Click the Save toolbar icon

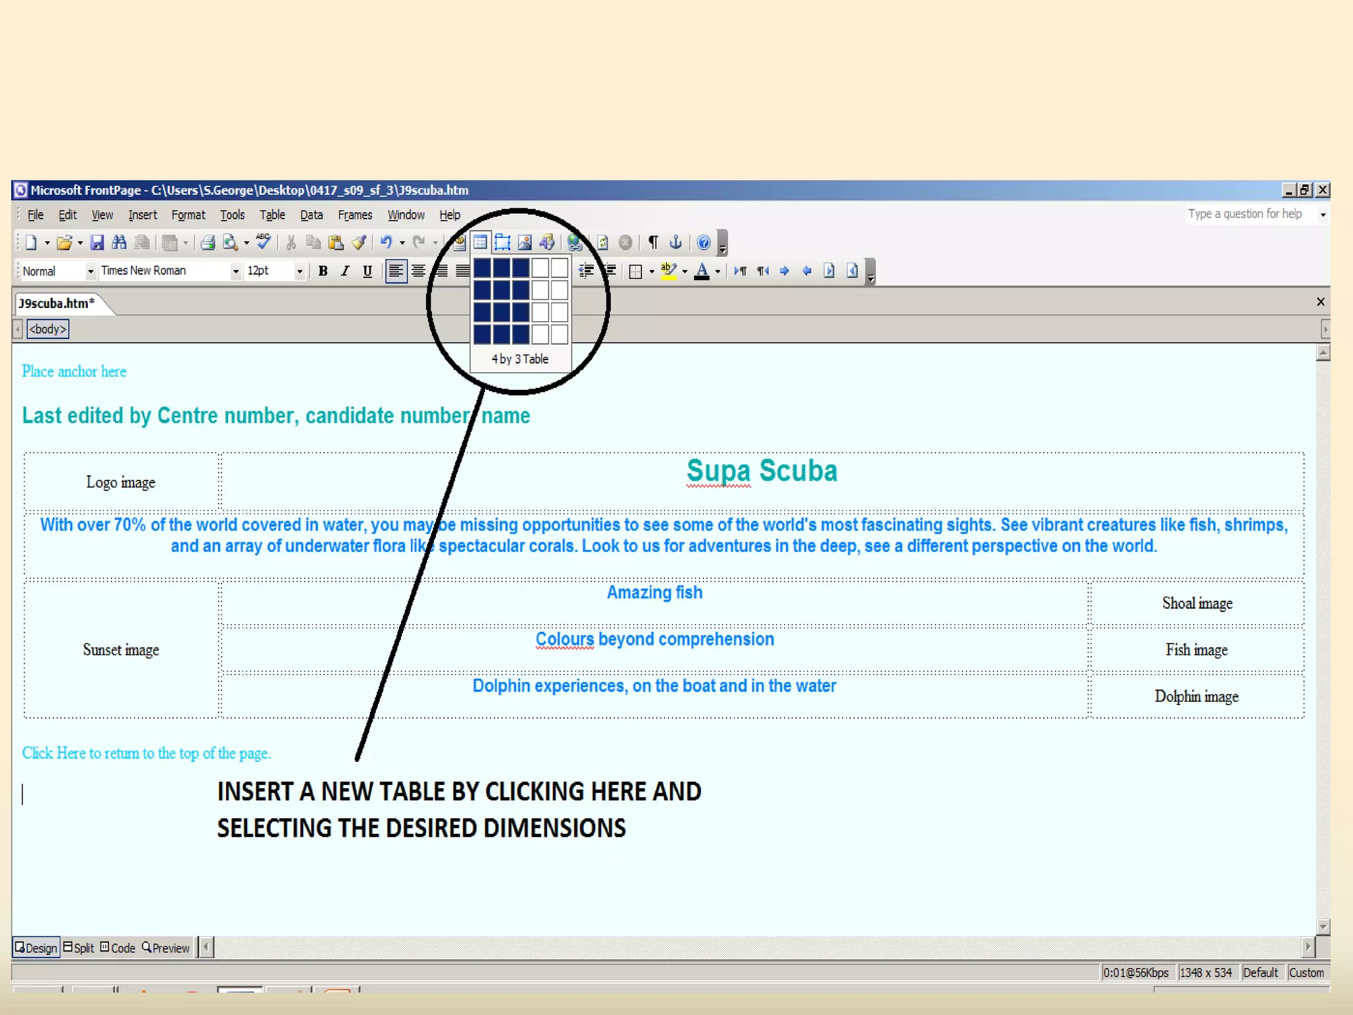(97, 243)
